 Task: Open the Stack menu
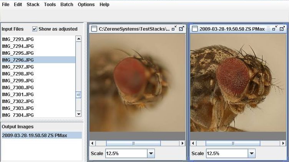click(x=33, y=5)
